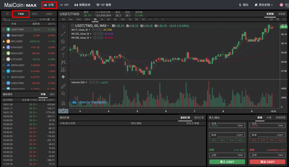Screen dimensions: 289x167
Task: Click the search magnifier in market list
Action: (5, 19)
